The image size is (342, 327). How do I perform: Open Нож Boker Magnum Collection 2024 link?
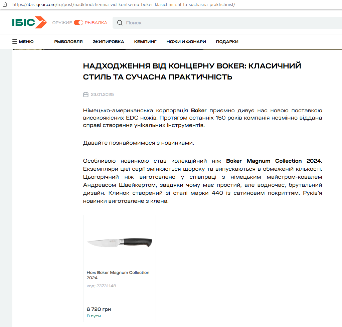(118, 275)
